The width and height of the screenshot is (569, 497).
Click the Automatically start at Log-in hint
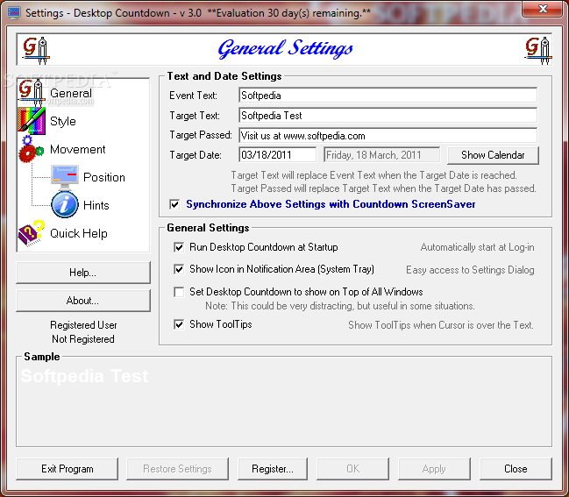point(477,247)
